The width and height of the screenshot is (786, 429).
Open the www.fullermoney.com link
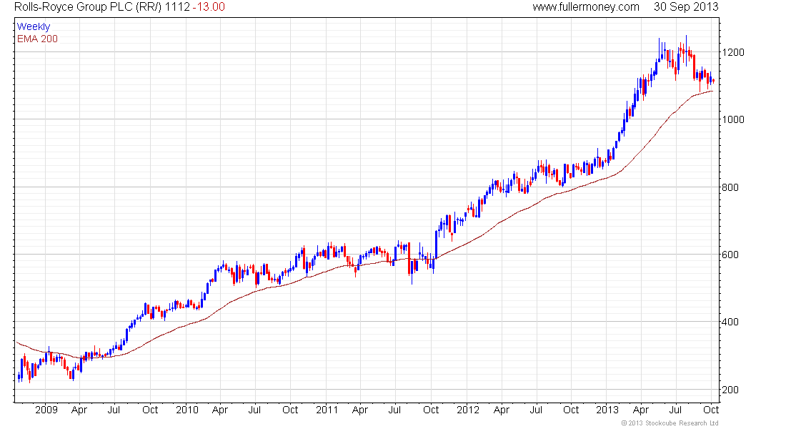click(x=586, y=7)
